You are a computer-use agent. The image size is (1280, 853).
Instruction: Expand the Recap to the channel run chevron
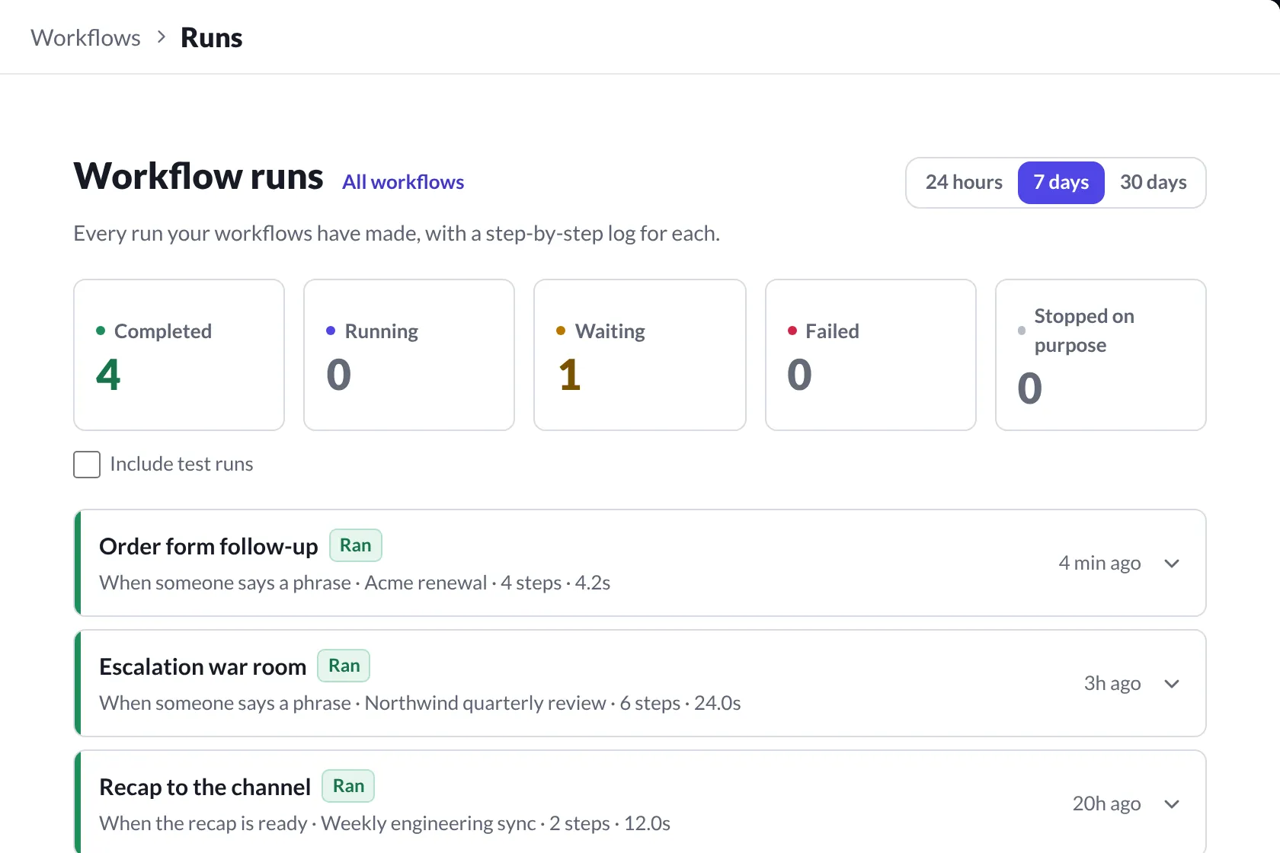(x=1172, y=804)
